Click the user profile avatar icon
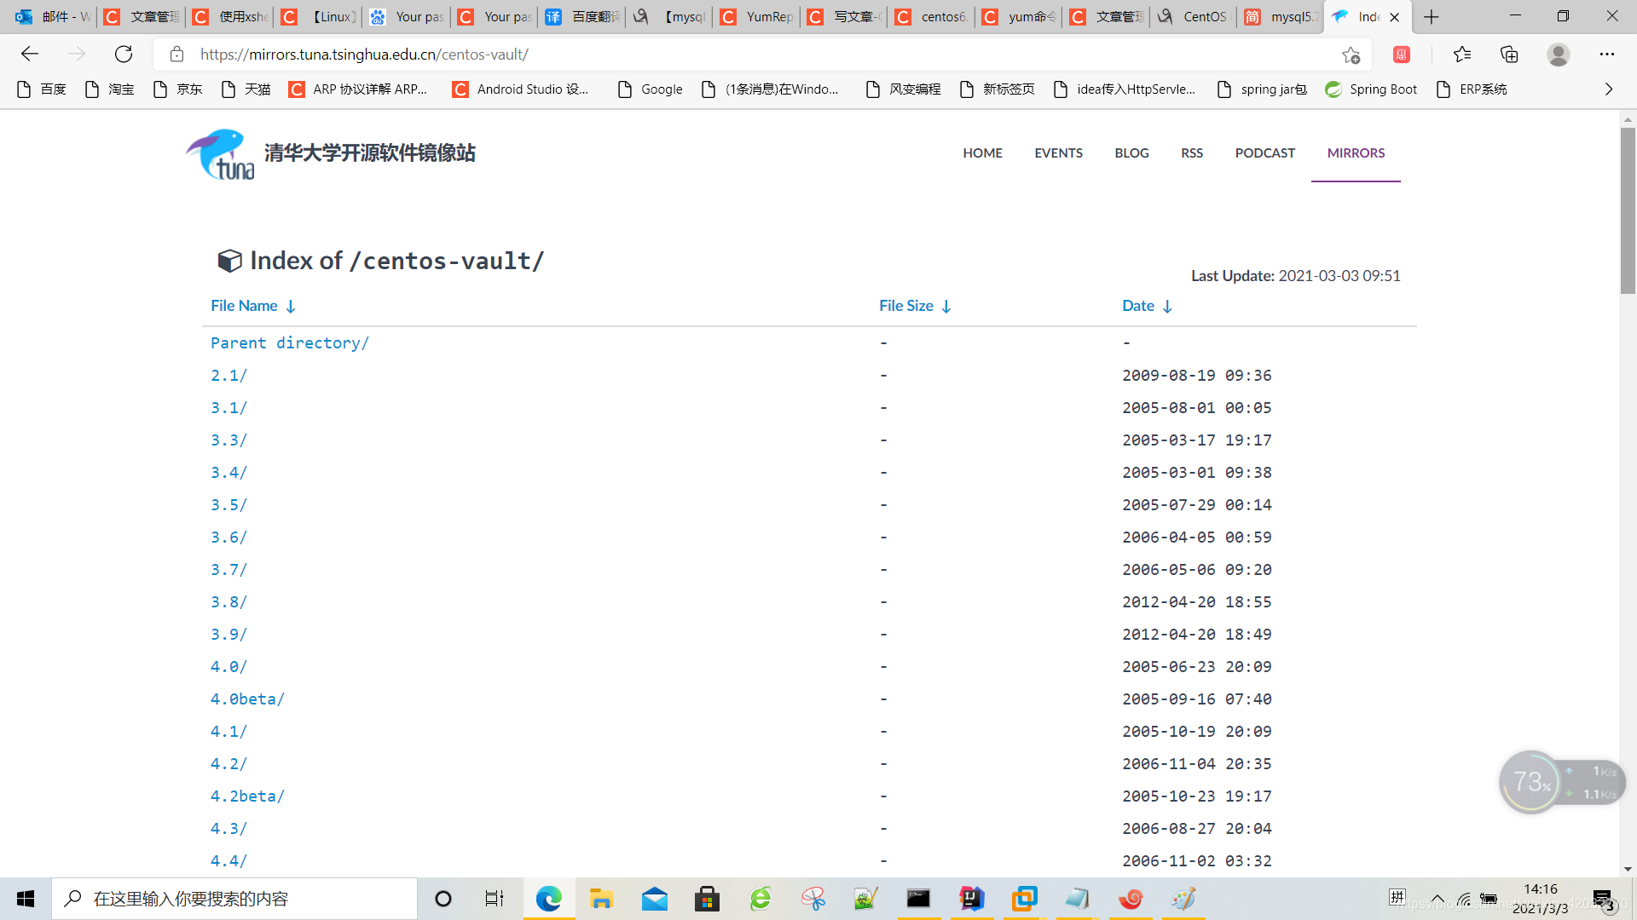 point(1558,55)
